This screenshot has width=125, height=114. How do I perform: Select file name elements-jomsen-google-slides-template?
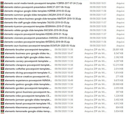click(x=28, y=100)
